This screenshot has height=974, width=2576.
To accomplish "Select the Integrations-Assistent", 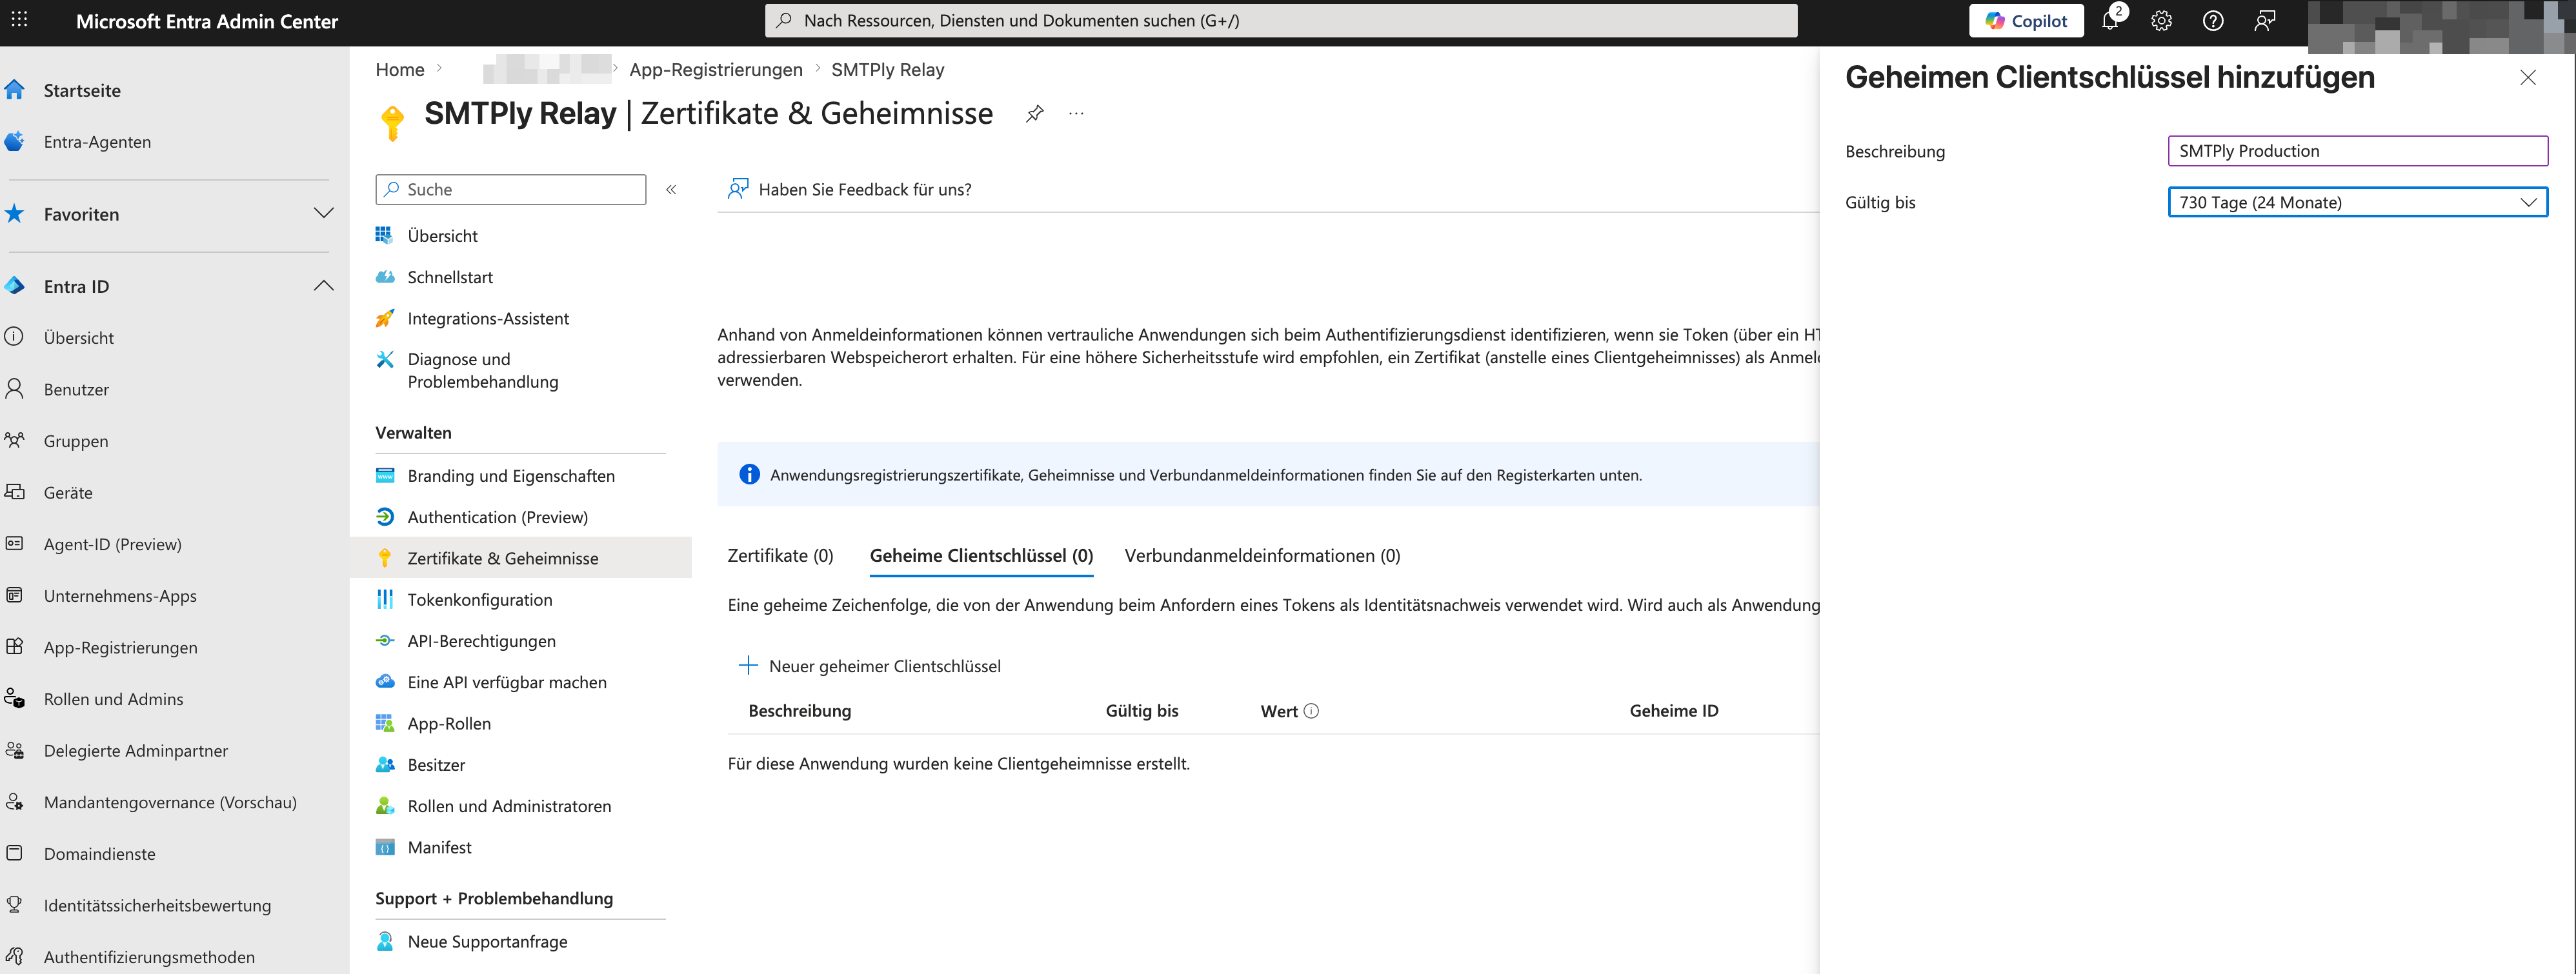I will pos(488,318).
